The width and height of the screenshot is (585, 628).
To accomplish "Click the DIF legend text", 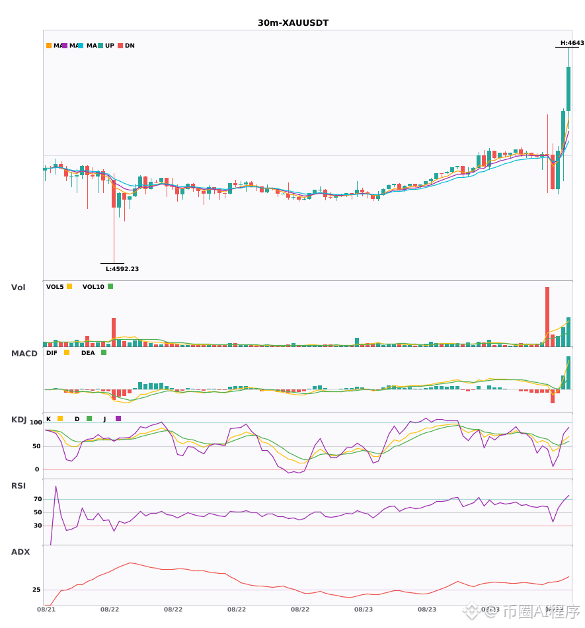I will coord(52,353).
